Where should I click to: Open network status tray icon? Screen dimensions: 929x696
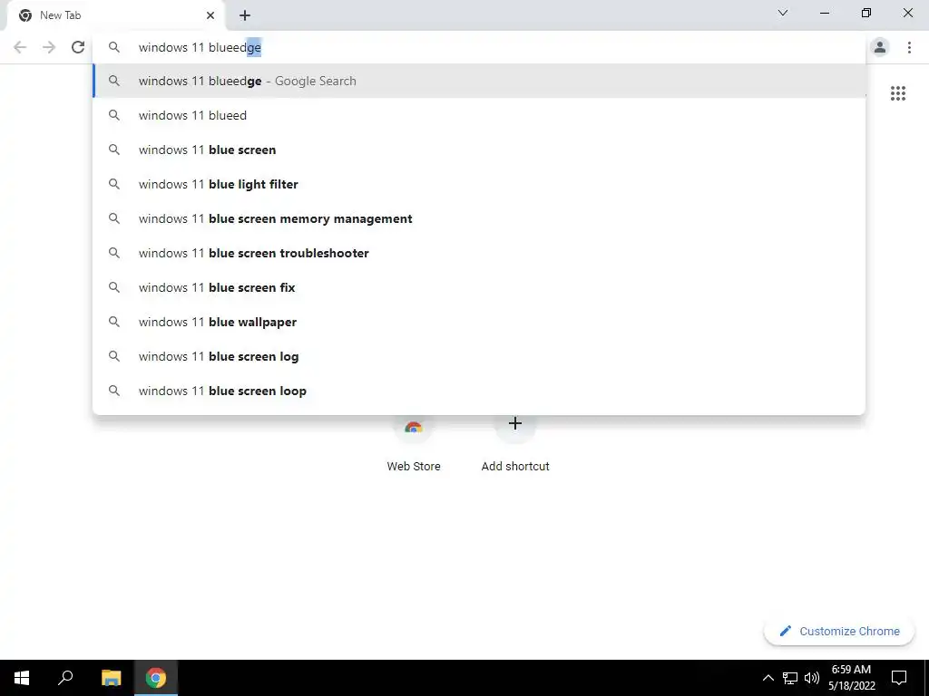click(790, 678)
